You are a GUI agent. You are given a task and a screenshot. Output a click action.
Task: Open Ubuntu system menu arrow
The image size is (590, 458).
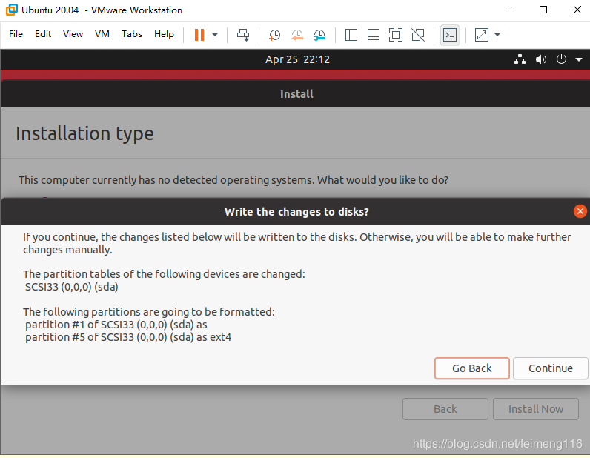pyautogui.click(x=579, y=60)
